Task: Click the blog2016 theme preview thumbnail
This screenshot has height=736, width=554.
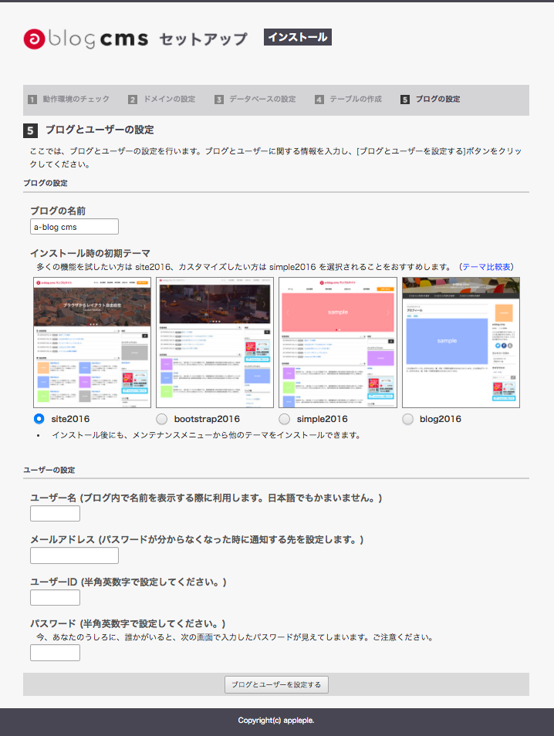Action: pyautogui.click(x=461, y=342)
